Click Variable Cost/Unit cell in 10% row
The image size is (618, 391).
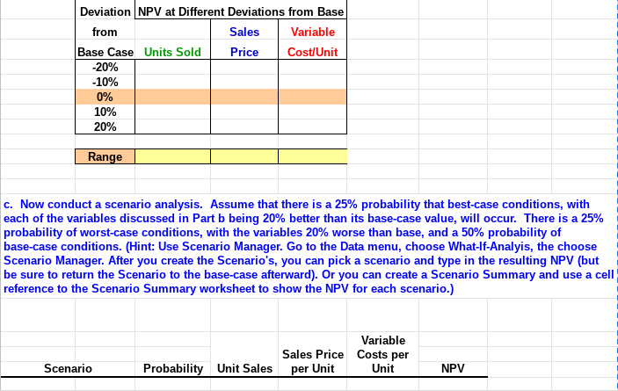(x=313, y=112)
